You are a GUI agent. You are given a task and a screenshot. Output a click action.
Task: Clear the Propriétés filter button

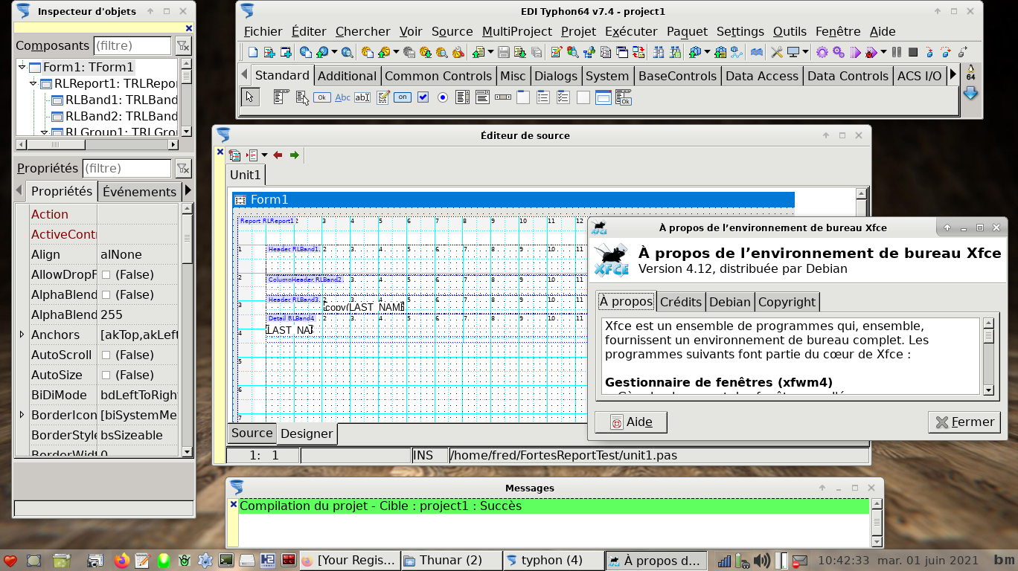click(182, 169)
